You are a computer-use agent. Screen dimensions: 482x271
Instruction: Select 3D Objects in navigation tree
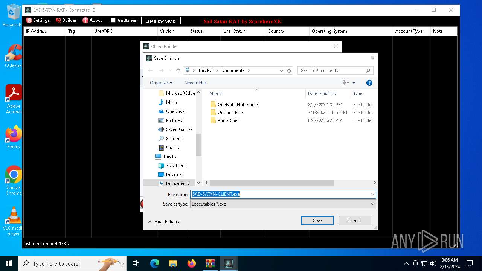[x=173, y=166]
